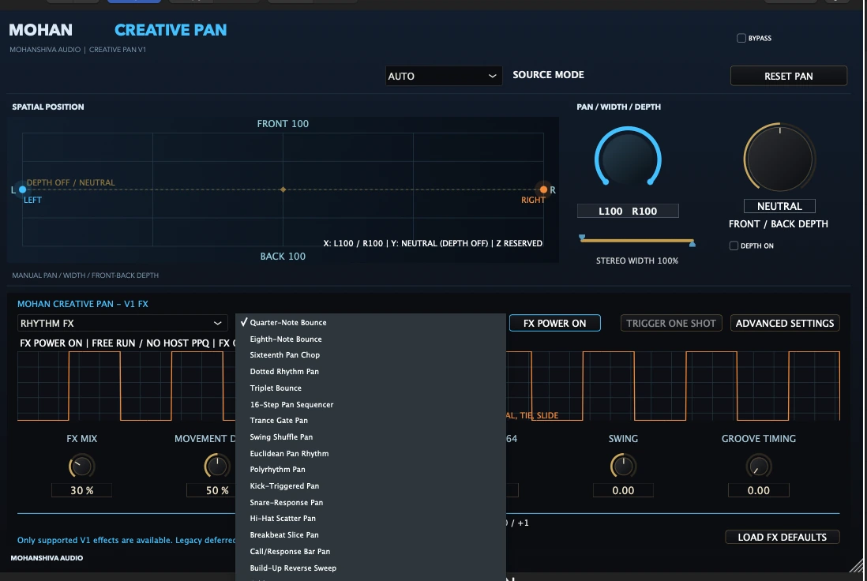Screen dimensions: 867x581
Task: Enable the BYPASS checkbox
Action: coord(741,38)
